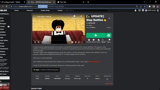Open Gift Cards in sidebar
The width and height of the screenshot is (160, 90).
point(3,74)
